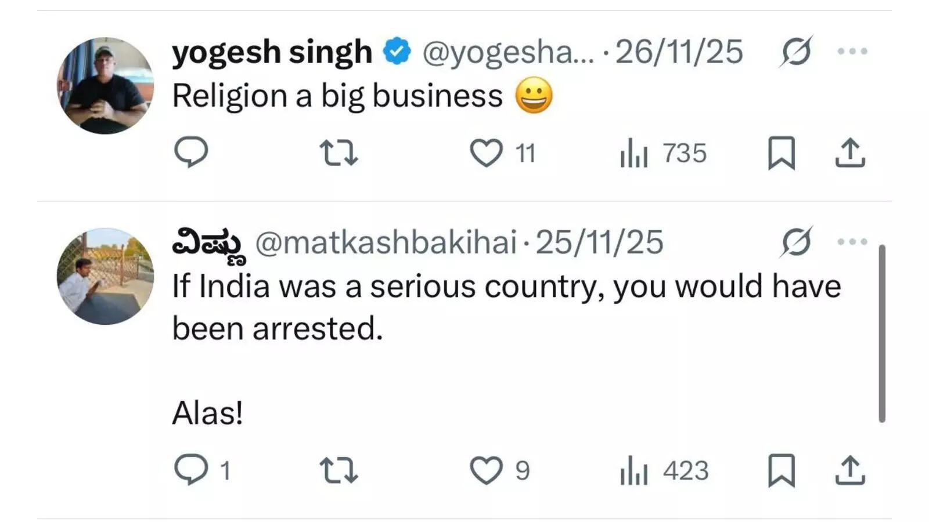Viewport: 929px width, 522px height.
Task: Reply to the "Alas!" tweet
Action: (x=191, y=470)
